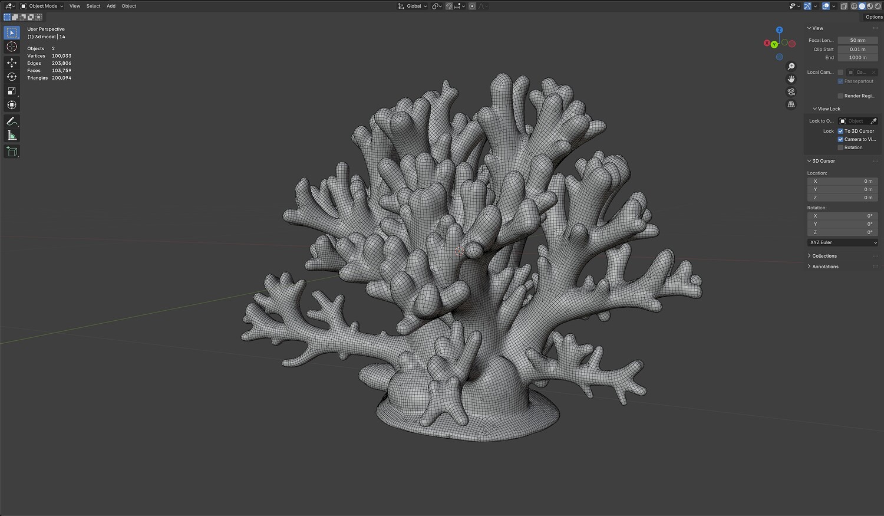Select the Measure tool
Image resolution: width=884 pixels, height=516 pixels.
(x=12, y=136)
